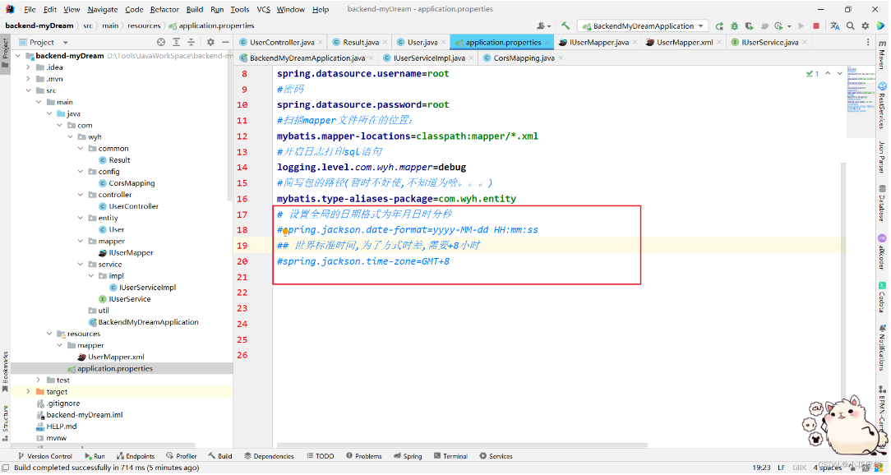Click the editor minimap preview
The height and width of the screenshot is (475, 891).
pos(861,101)
